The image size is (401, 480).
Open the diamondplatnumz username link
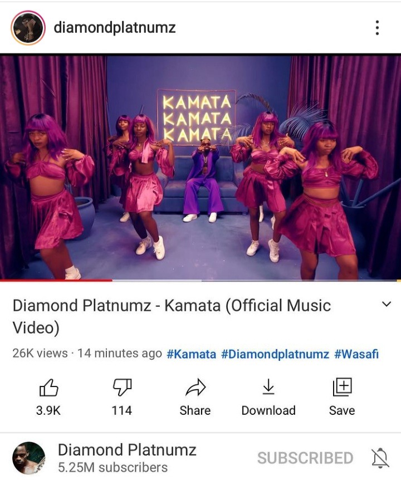coord(115,28)
